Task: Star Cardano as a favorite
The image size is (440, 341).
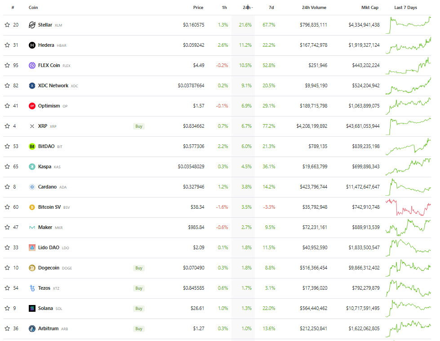Action: pyautogui.click(x=7, y=187)
